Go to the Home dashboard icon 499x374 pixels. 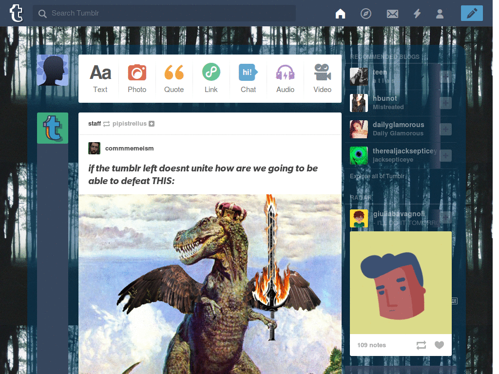[340, 14]
